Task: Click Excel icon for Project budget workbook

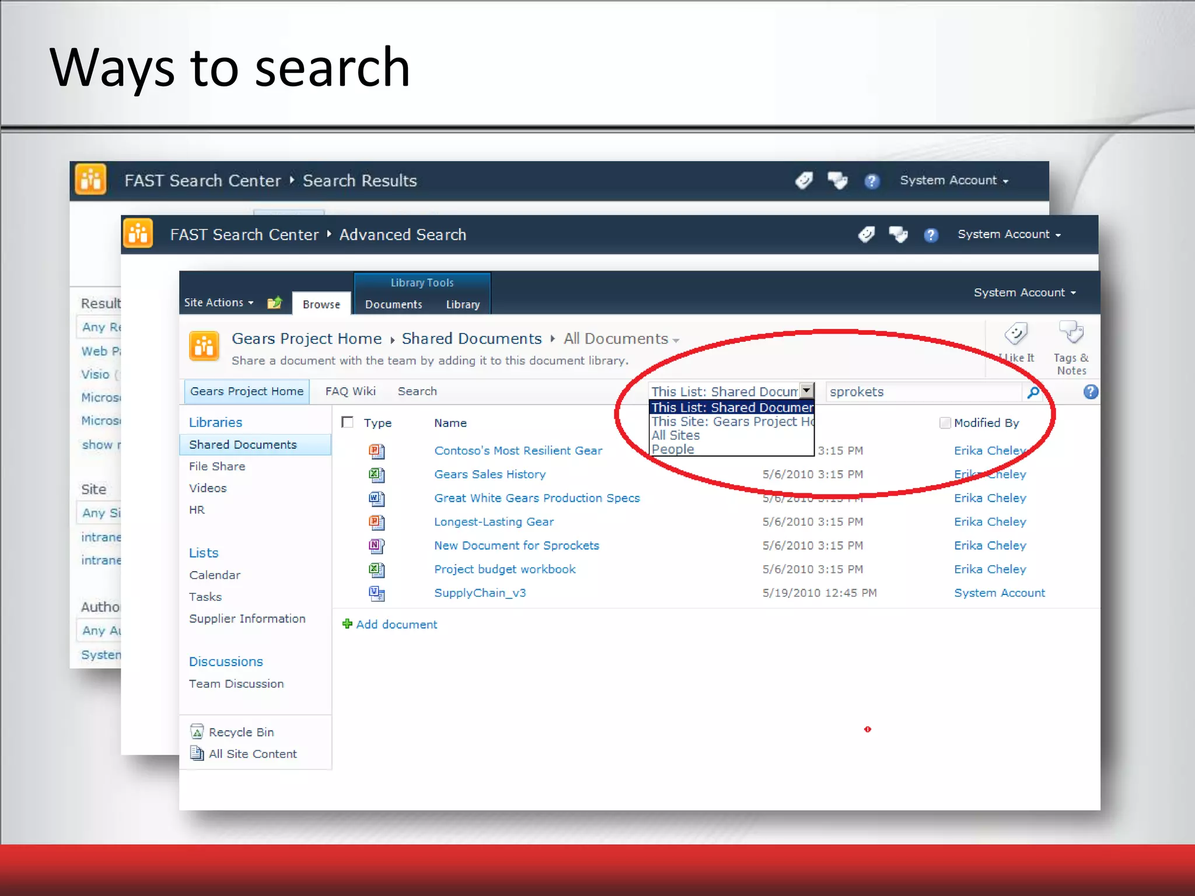Action: pyautogui.click(x=376, y=570)
